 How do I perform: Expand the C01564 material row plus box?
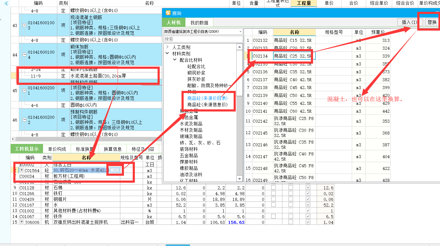click(22, 170)
